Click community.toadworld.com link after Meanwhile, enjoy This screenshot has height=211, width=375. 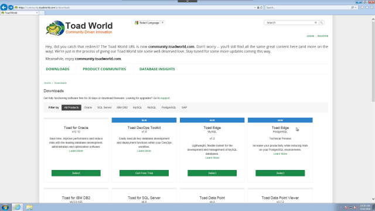pos(98,59)
